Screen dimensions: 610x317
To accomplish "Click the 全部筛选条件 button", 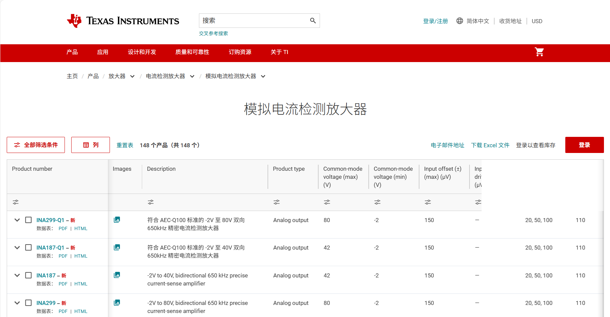I will pyautogui.click(x=36, y=145).
